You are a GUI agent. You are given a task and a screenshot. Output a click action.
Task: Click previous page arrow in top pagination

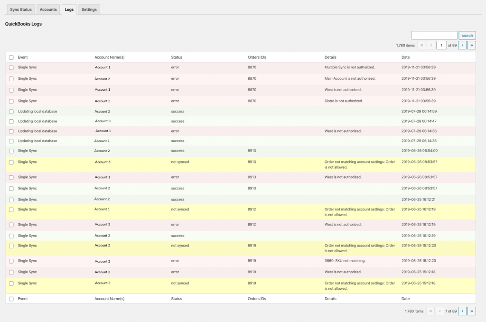(x=431, y=45)
